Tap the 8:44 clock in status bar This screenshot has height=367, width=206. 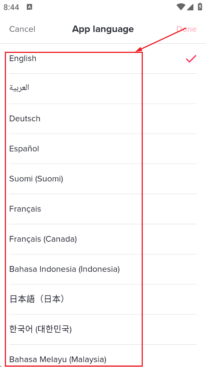point(12,7)
